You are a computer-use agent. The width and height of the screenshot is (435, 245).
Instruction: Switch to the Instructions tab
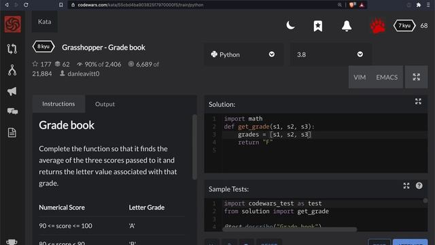click(58, 104)
